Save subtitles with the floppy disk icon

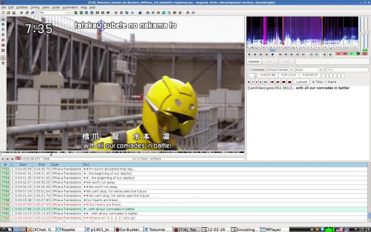click(14, 13)
